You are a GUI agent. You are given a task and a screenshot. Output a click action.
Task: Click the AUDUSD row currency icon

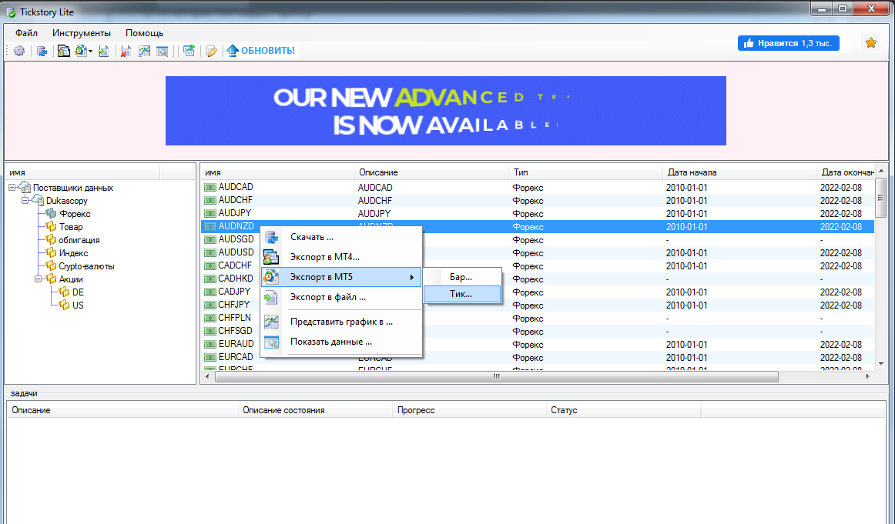pos(210,252)
